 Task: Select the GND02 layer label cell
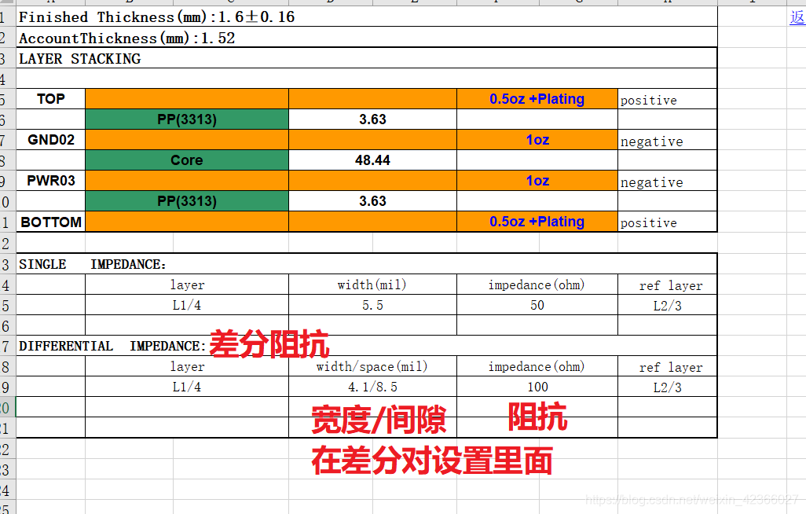50,139
